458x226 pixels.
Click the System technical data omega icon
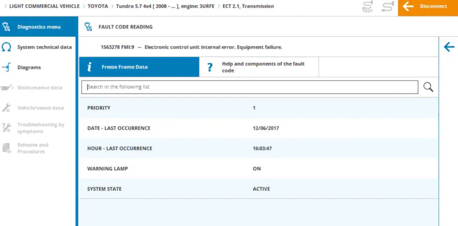[6, 47]
